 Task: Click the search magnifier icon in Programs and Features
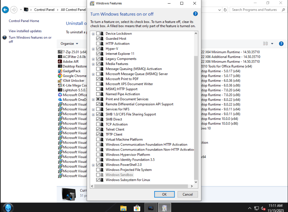pyautogui.click(x=283, y=10)
